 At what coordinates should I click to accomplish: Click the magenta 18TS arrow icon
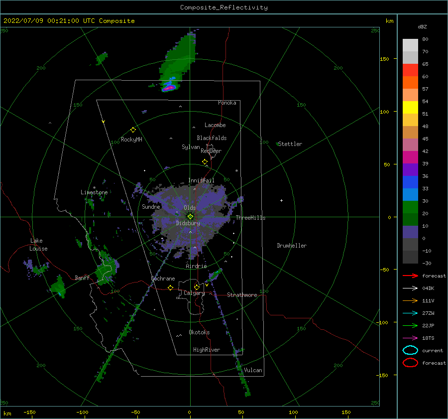tap(410, 338)
